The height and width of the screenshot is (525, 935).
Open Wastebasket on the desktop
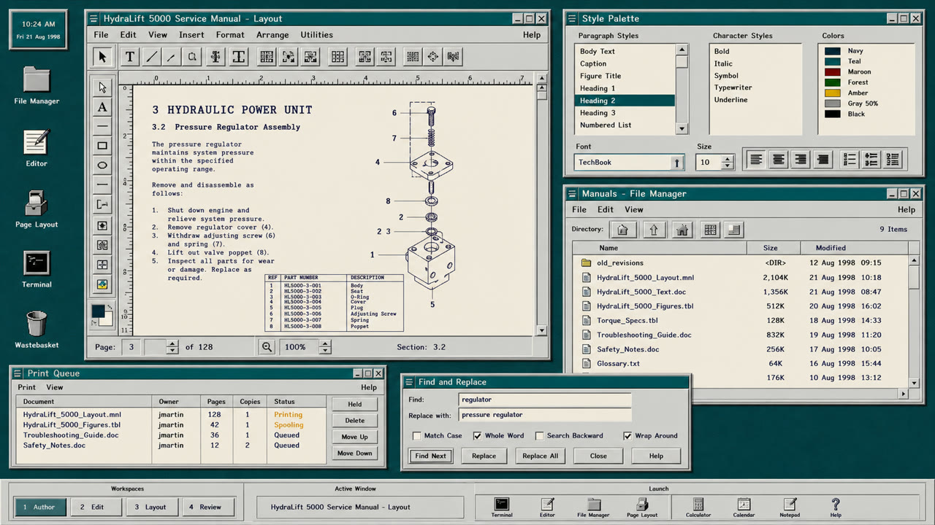coord(37,330)
